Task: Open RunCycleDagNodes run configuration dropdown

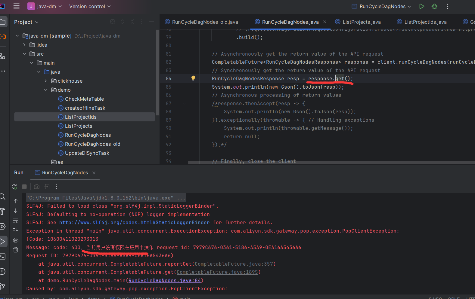Action: tap(381, 6)
